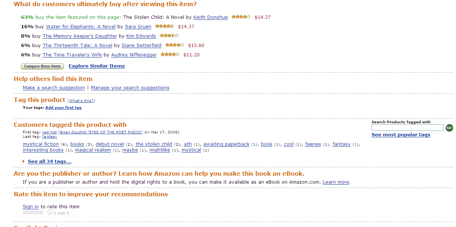
Task: Click star rating beside The Stolen Child
Action: coord(241,17)
